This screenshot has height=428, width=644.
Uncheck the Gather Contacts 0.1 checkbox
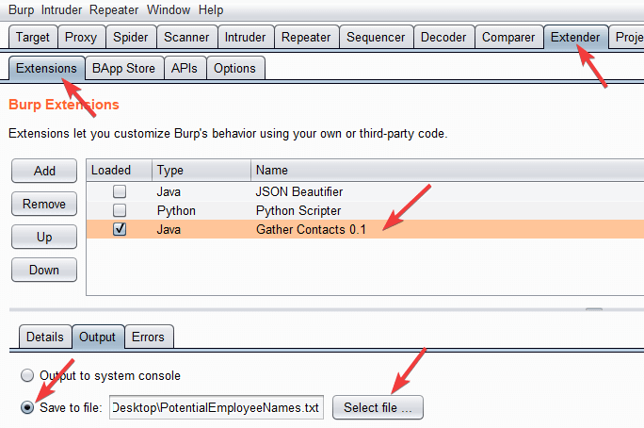click(120, 229)
